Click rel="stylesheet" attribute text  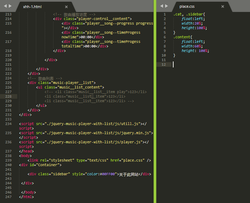57,161
